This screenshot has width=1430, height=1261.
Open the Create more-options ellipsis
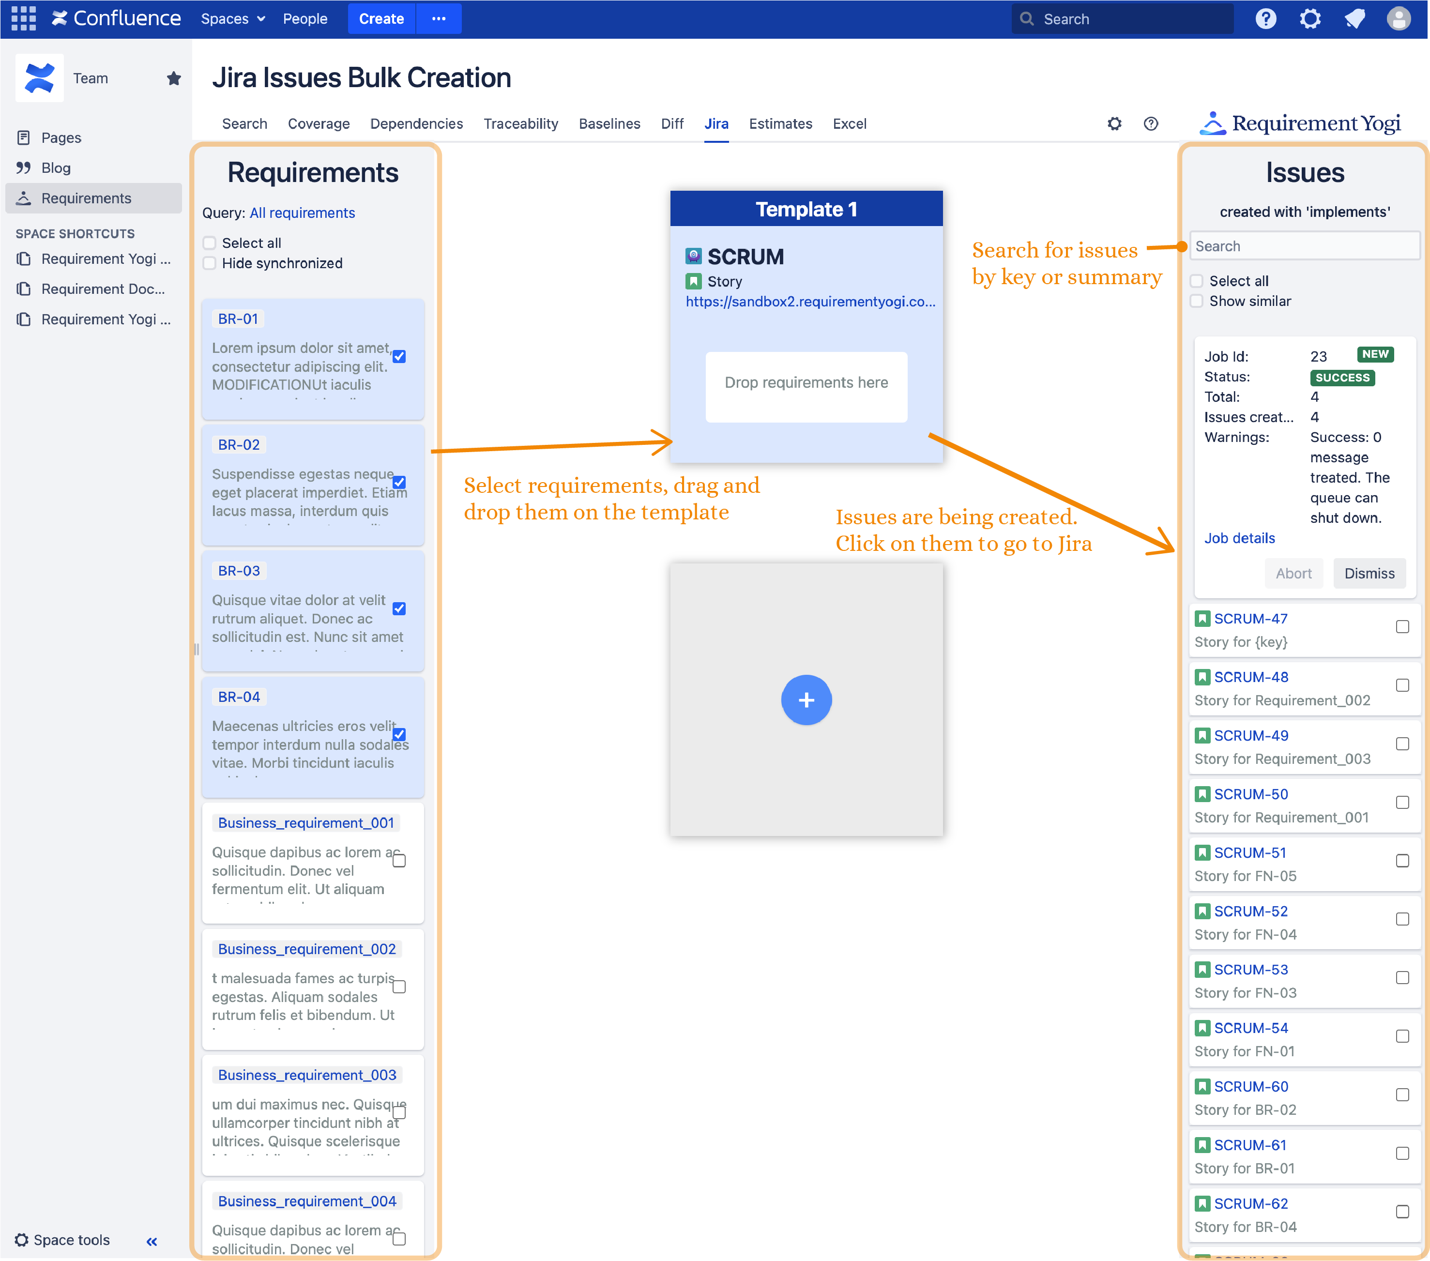439,19
